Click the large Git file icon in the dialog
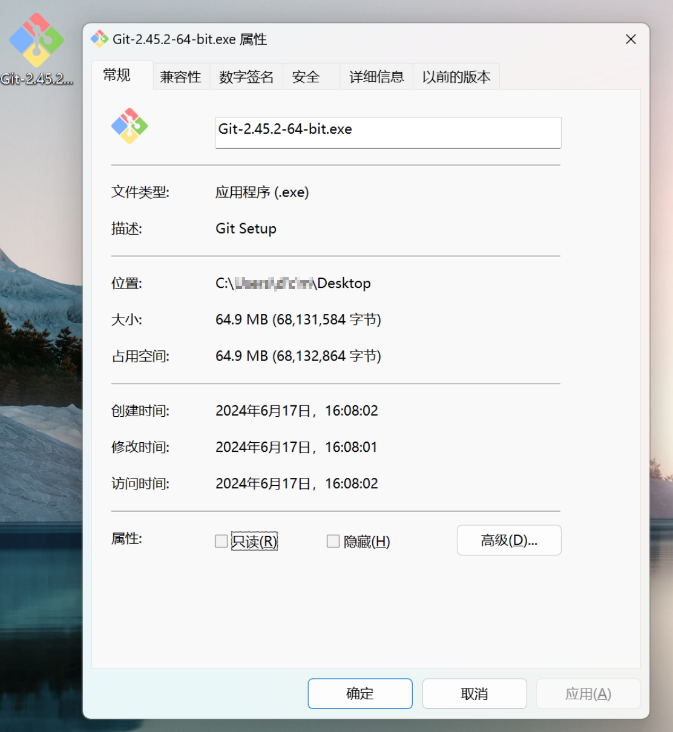The image size is (673, 732). tap(130, 126)
